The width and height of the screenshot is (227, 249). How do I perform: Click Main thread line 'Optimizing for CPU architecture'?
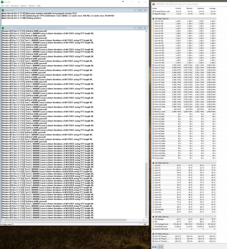tap(58, 16)
